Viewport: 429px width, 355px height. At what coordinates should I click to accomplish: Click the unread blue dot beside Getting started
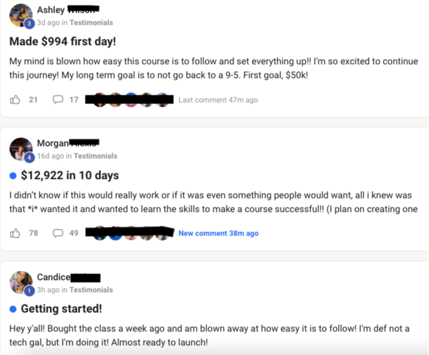[x=13, y=308]
